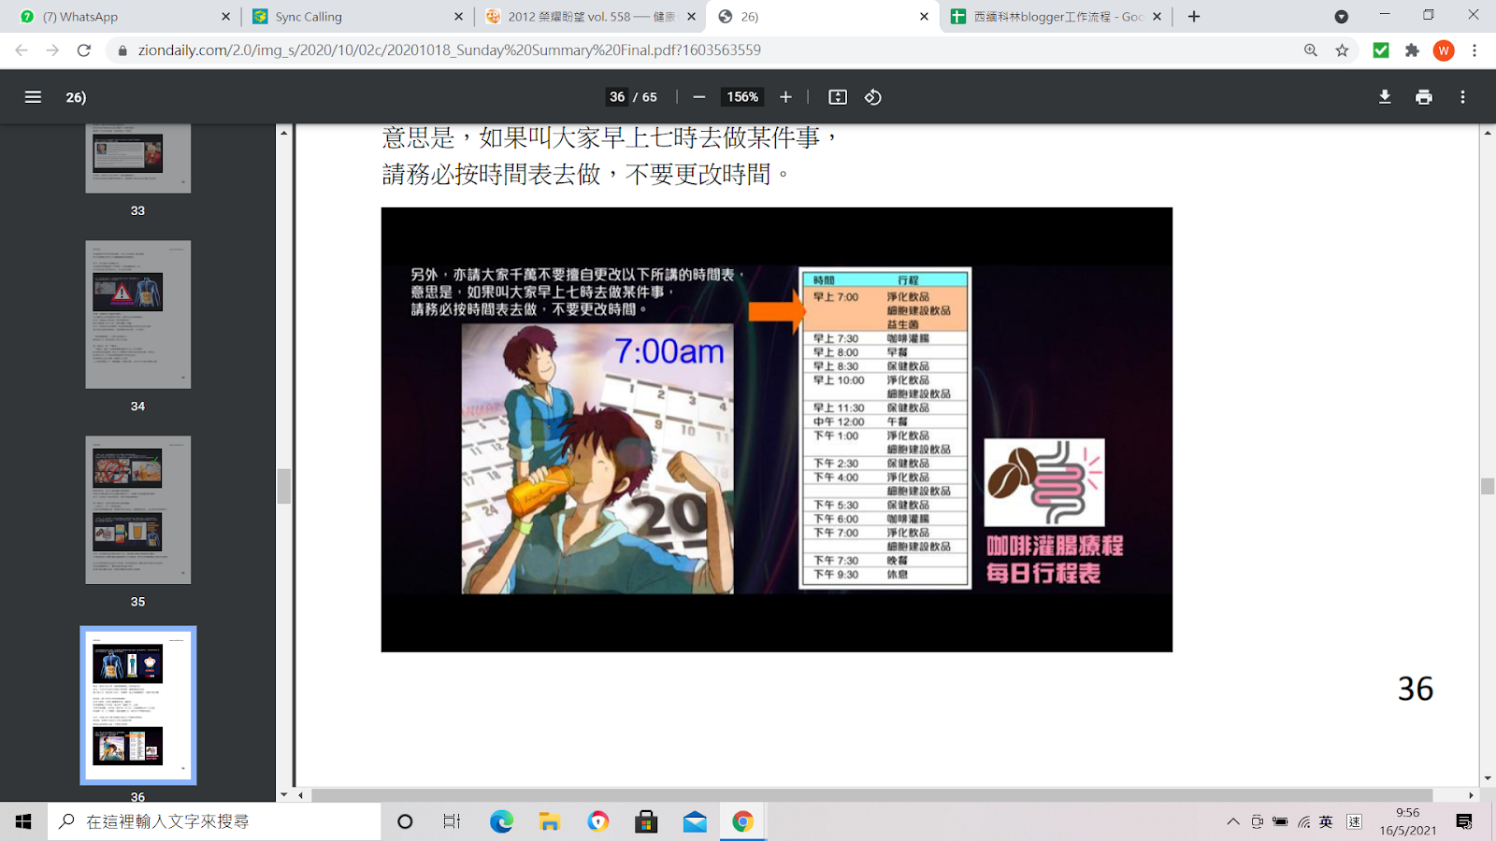Zoom out with the minus button
Viewport: 1496px width, 841px height.
point(698,97)
